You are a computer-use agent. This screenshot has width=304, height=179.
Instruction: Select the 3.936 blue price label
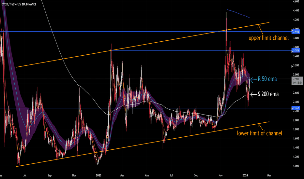296,31
